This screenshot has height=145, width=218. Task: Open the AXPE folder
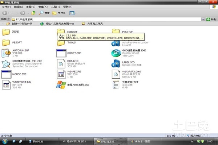(x=7, y=32)
